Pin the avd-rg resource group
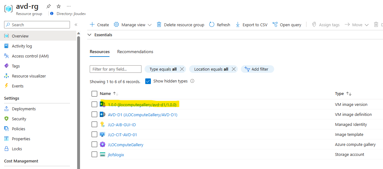This screenshot has height=169, width=383. 48,6
